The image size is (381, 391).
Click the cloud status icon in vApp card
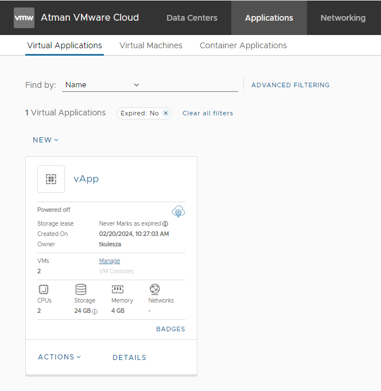point(178,211)
